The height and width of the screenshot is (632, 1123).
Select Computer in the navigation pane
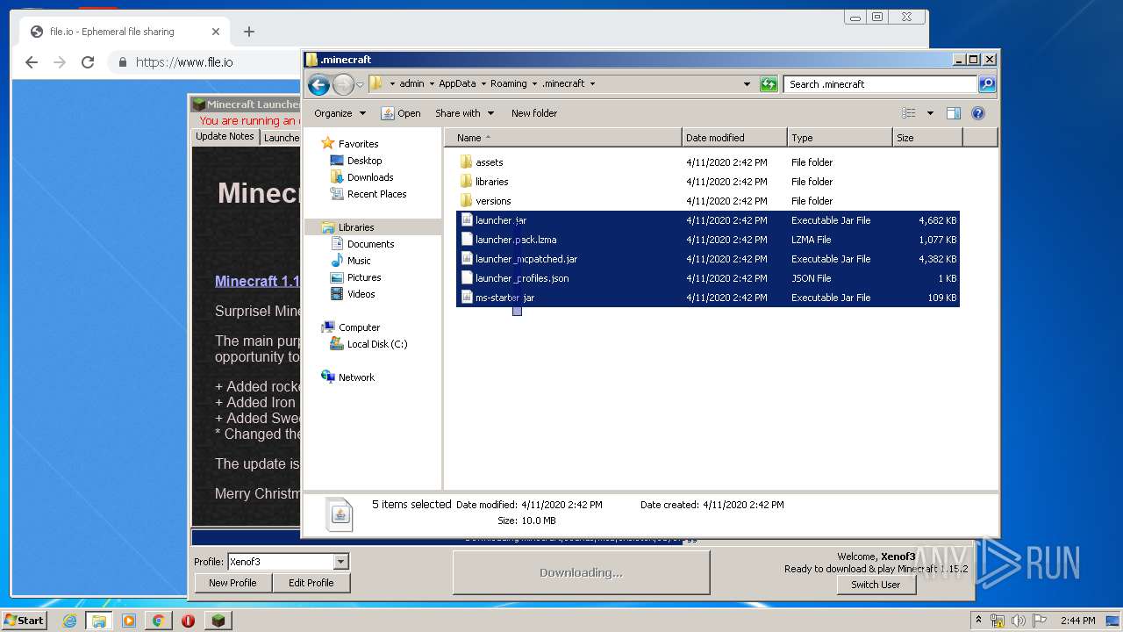point(351,327)
